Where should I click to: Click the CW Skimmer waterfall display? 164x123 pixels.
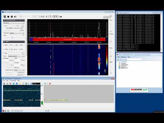pos(22,96)
